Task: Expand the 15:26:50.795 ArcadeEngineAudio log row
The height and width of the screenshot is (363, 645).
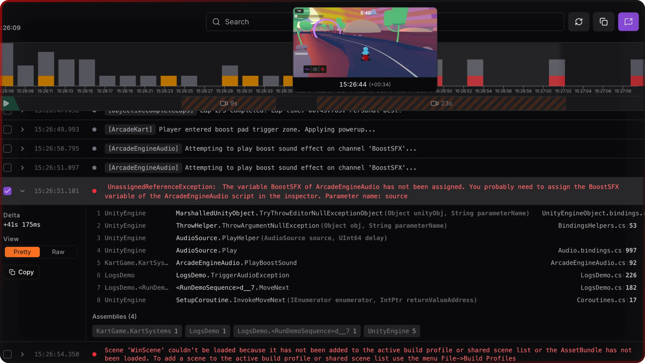Action: coord(22,148)
